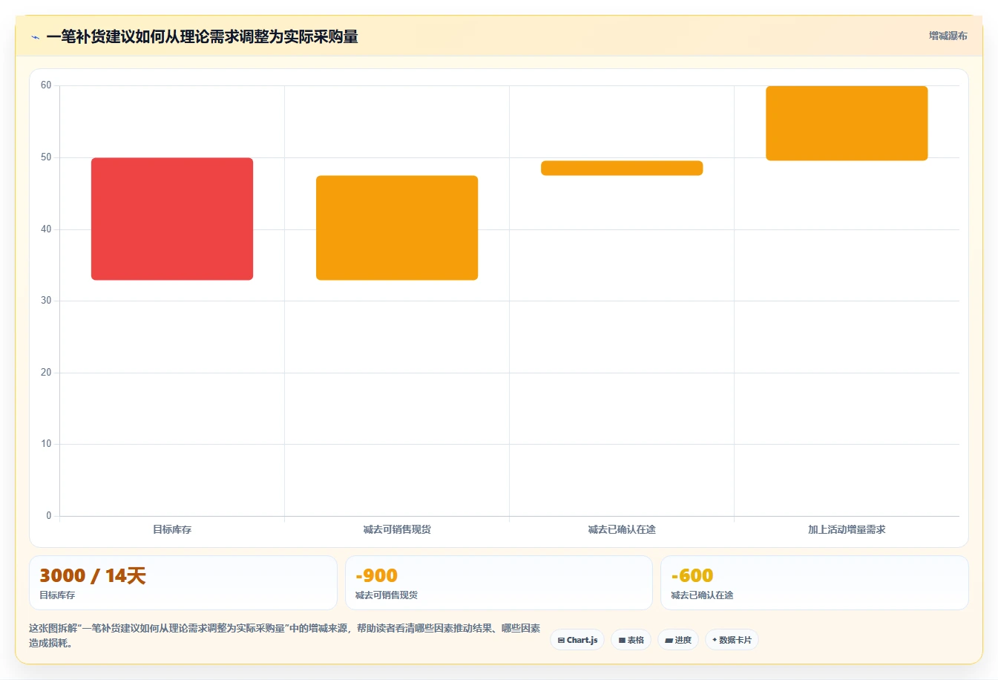This screenshot has height=680, width=998.
Task: Select the 进度 tag chip
Action: click(678, 640)
